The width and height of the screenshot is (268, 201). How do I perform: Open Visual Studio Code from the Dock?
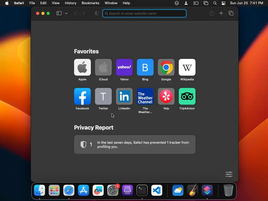click(157, 190)
